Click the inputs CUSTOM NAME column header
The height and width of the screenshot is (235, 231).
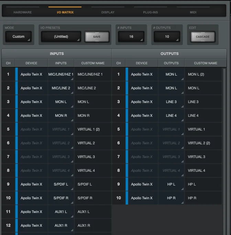[93, 63]
